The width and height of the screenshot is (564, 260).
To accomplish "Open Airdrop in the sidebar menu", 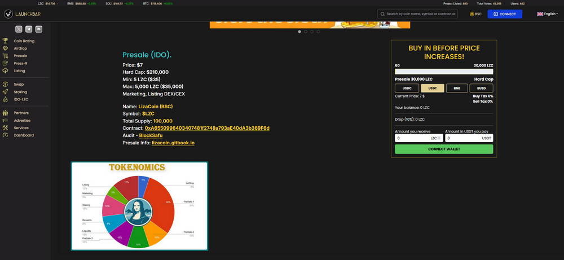I will (x=20, y=49).
